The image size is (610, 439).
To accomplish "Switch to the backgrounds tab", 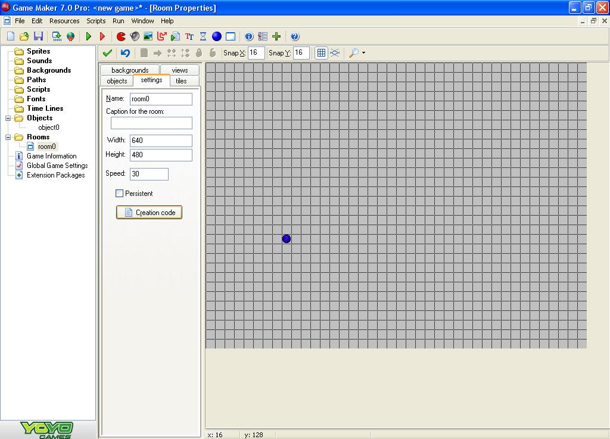I will pos(129,70).
